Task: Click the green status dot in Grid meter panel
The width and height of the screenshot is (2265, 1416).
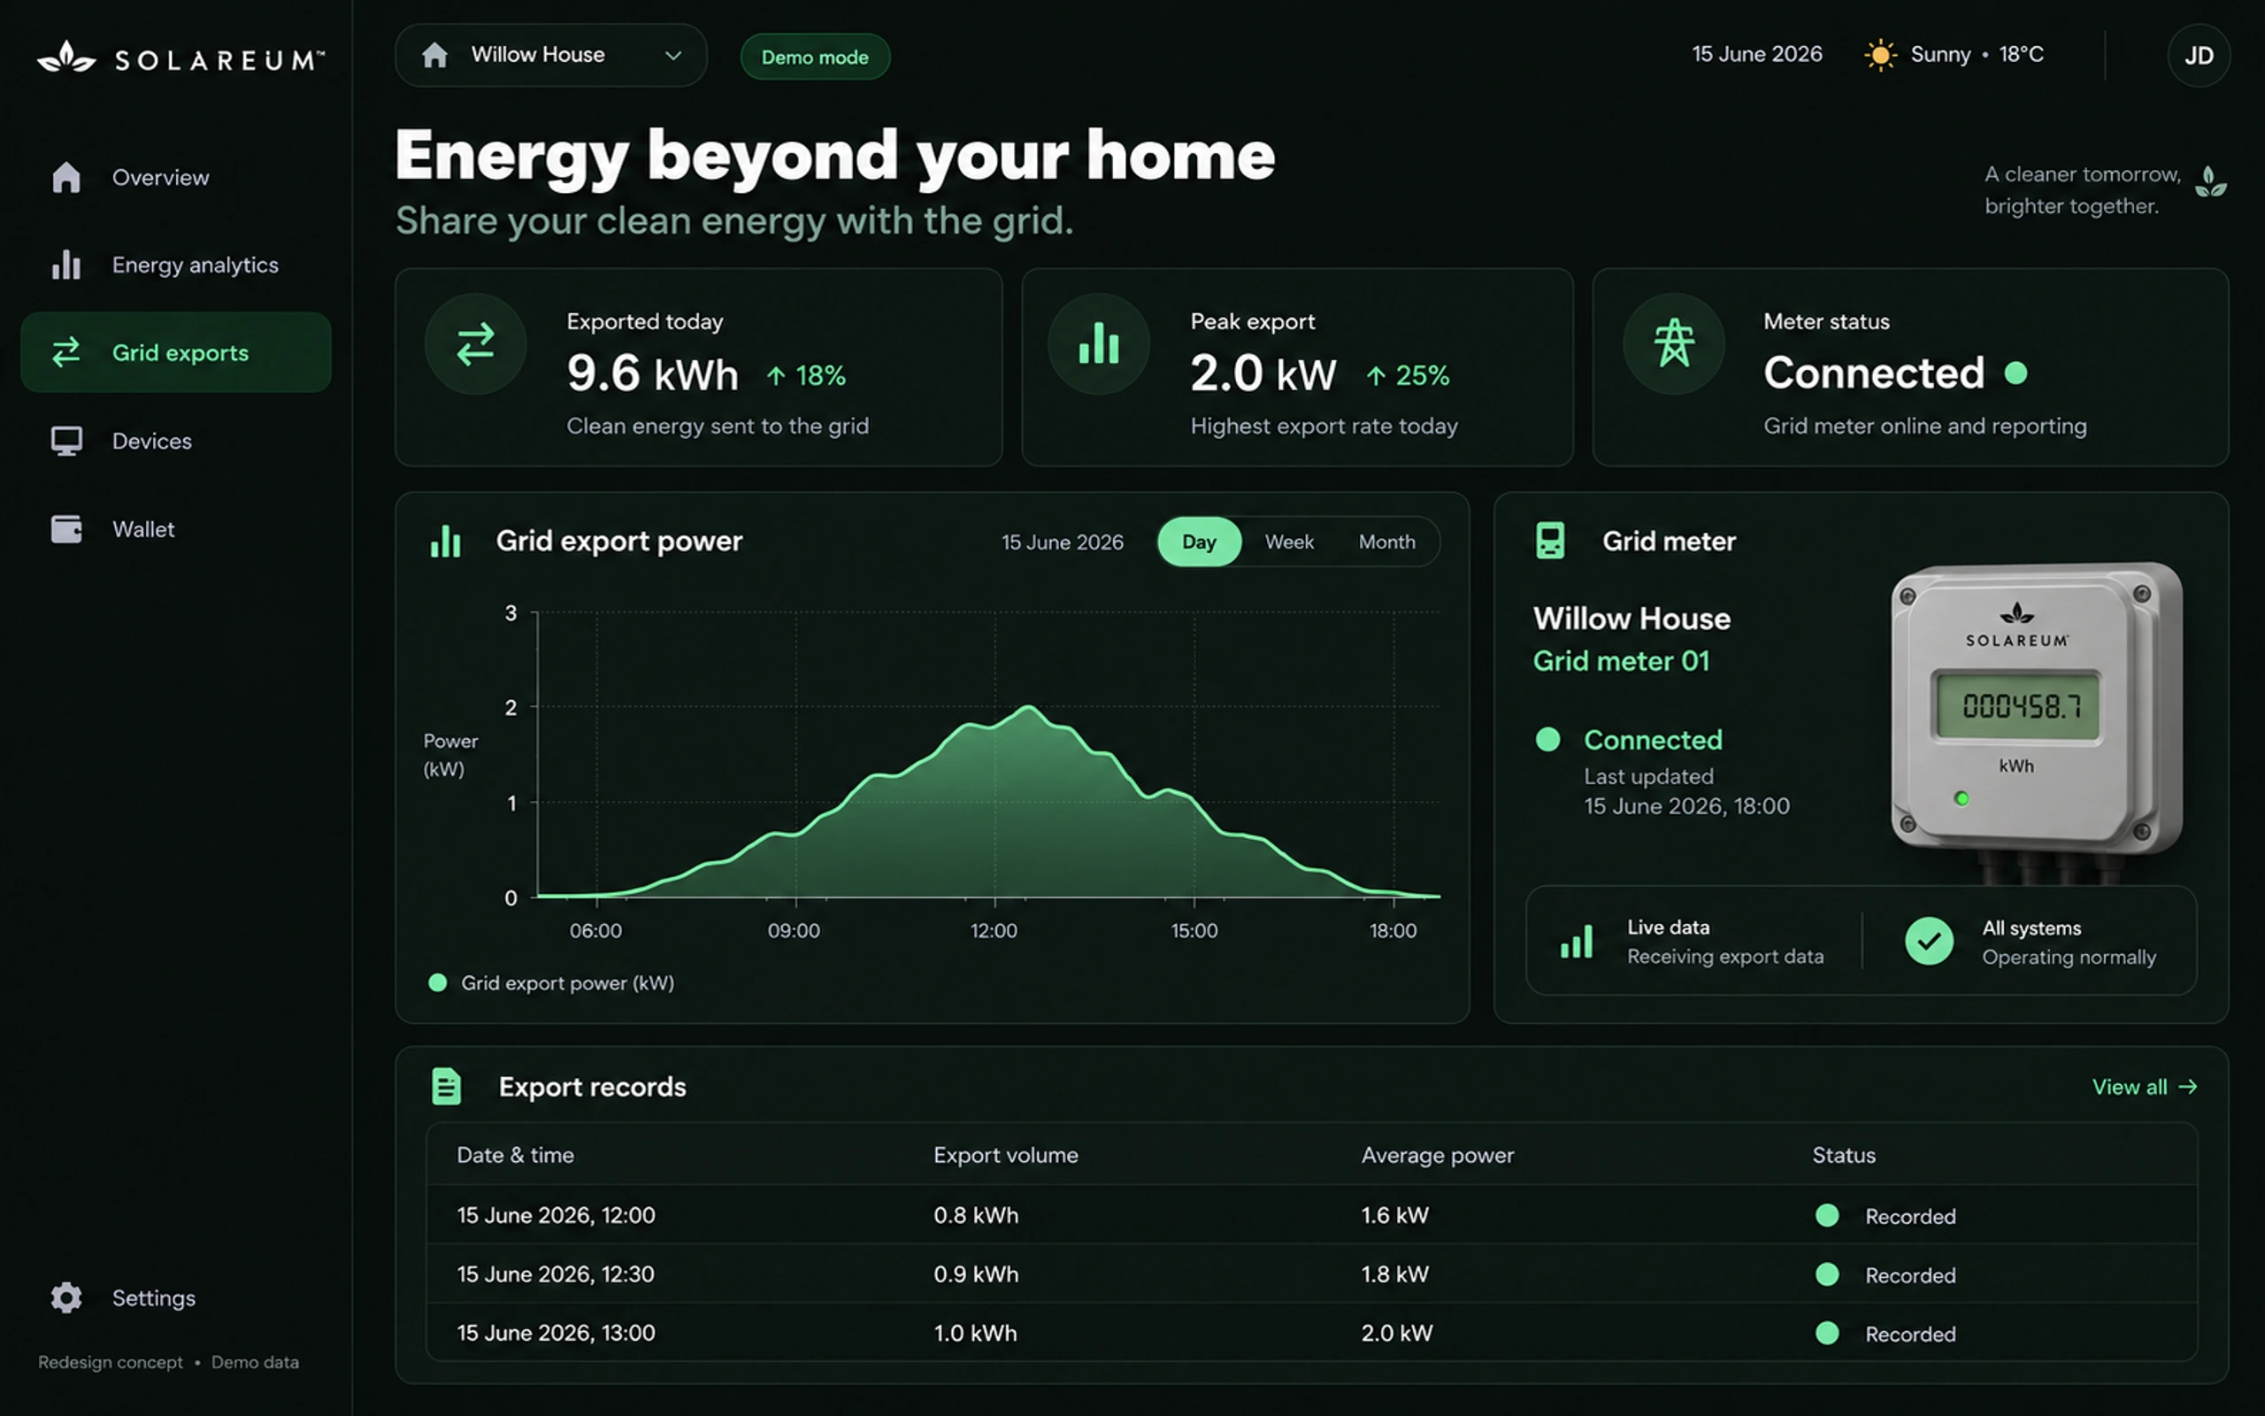Action: (x=1548, y=740)
